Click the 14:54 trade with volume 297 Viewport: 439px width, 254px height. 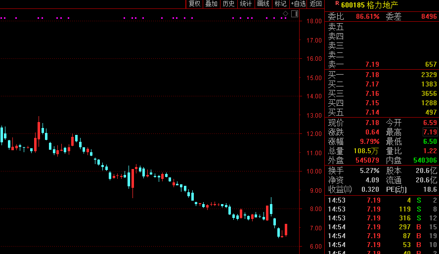tap(382, 227)
